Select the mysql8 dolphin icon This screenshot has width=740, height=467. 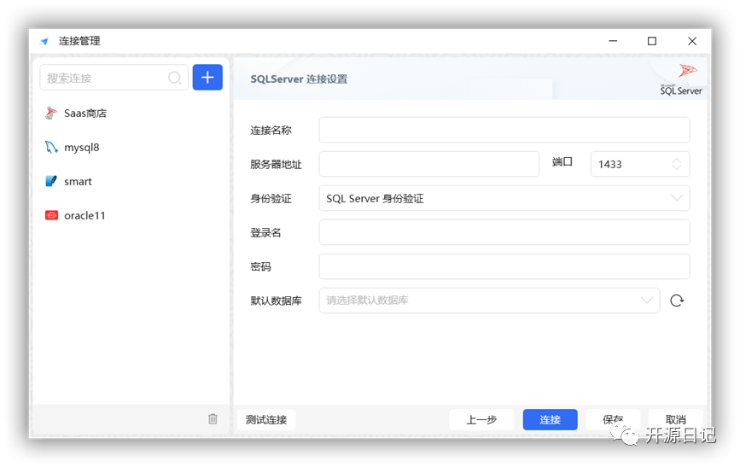[x=51, y=148]
